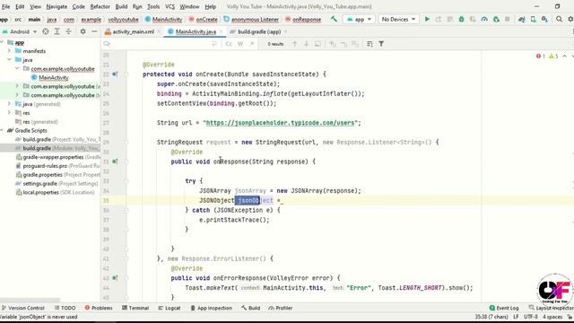Screen dimensions: 574x323
Task: Select gradle.properties in the project tree
Action: click(57, 175)
